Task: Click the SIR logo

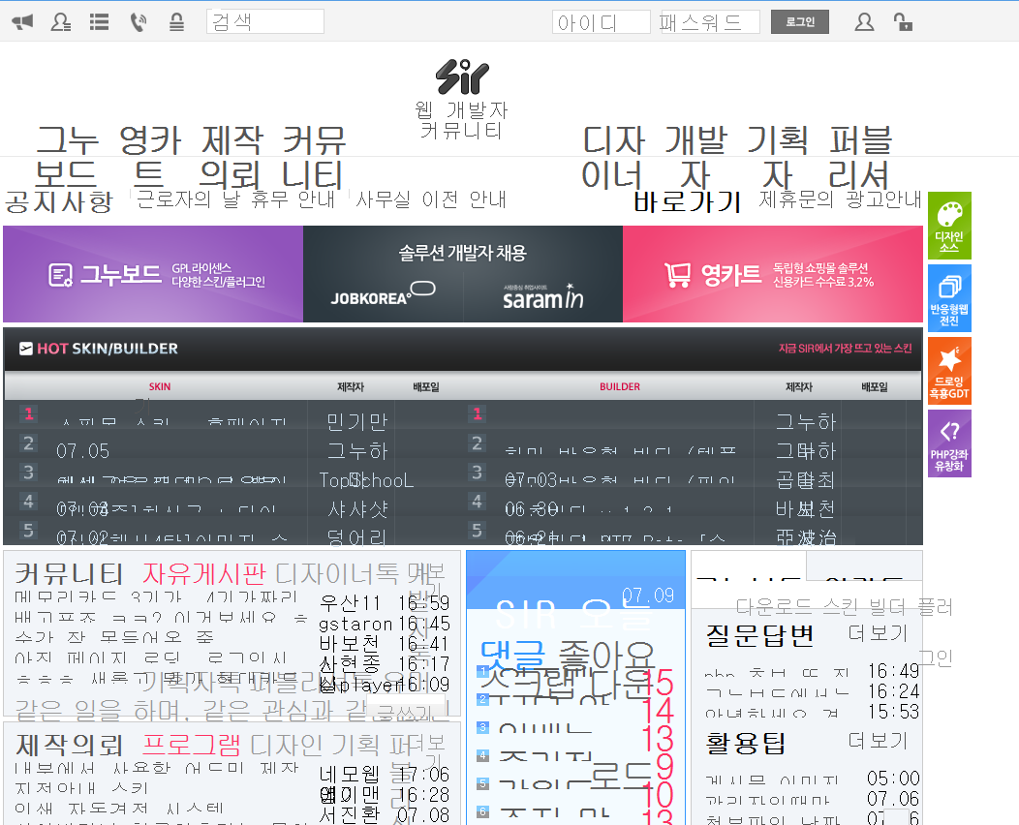Action: tap(462, 76)
